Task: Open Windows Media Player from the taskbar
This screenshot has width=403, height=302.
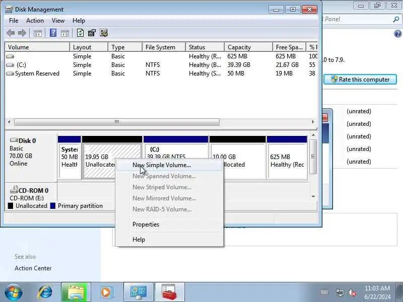Action: [106, 292]
